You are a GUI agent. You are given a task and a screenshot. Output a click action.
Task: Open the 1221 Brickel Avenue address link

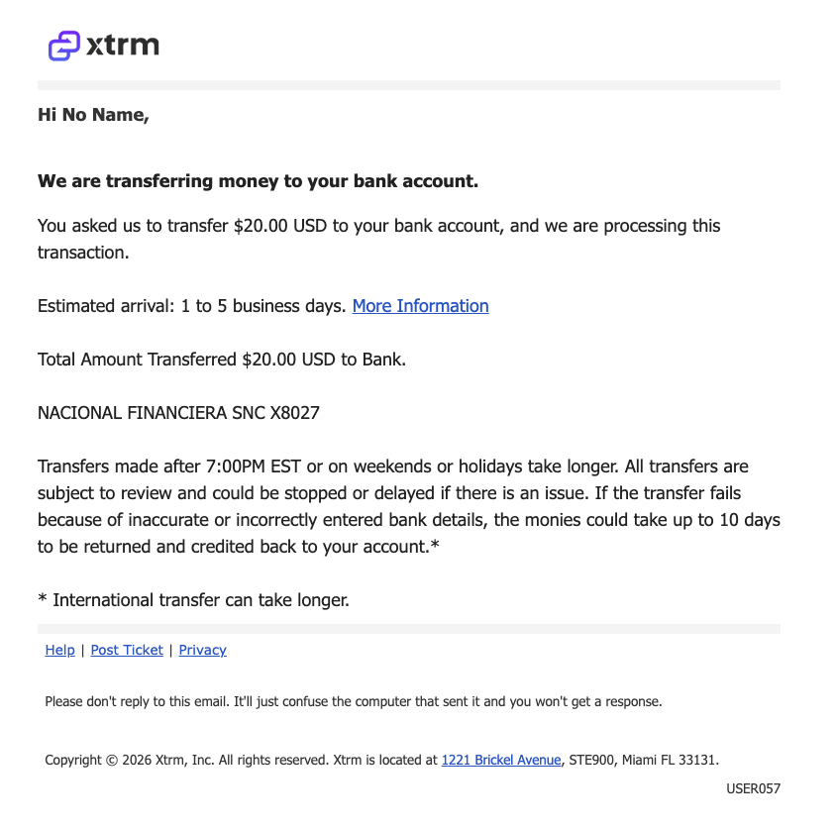pyautogui.click(x=501, y=760)
